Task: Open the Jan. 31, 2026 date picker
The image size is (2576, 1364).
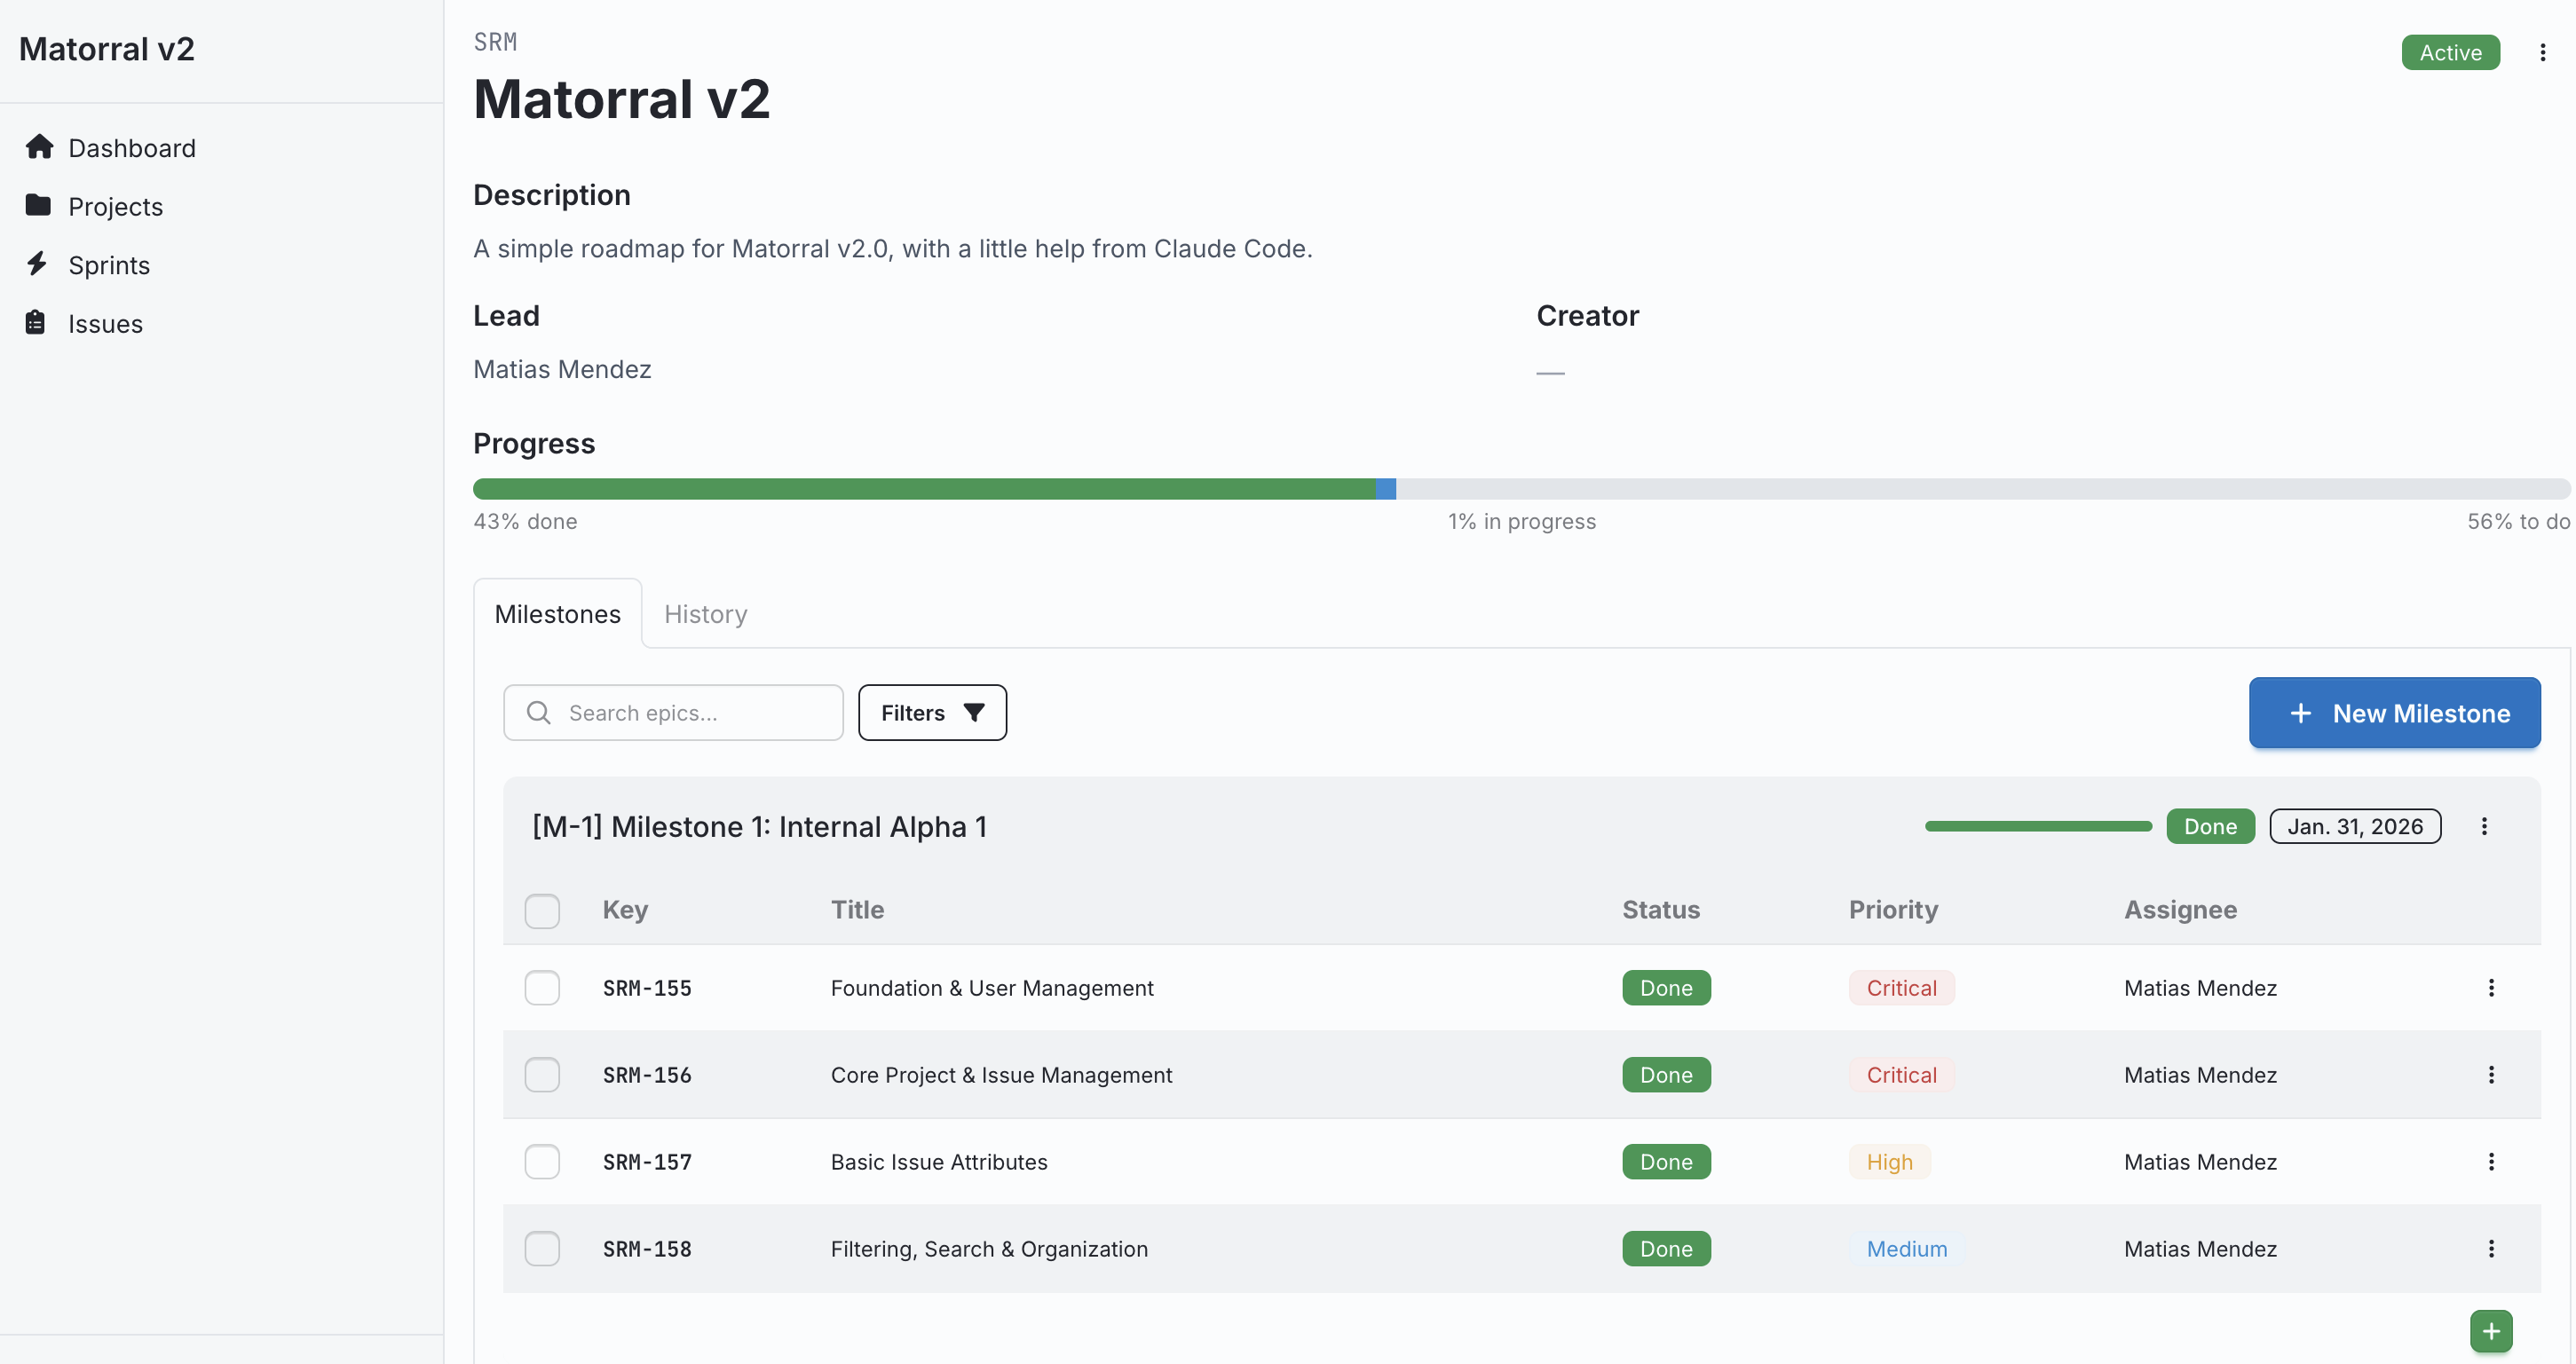Action: (x=2354, y=826)
